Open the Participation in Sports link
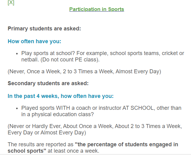 97,9
